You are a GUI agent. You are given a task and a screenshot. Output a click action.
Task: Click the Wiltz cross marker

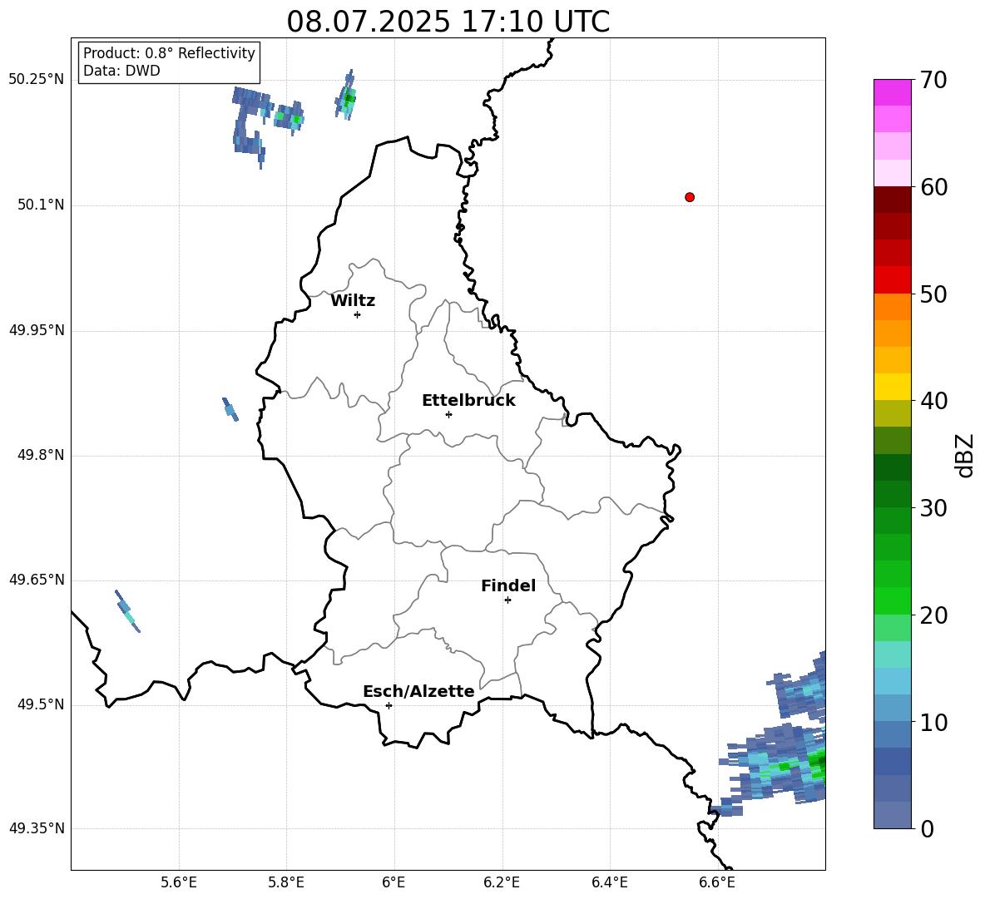[358, 314]
